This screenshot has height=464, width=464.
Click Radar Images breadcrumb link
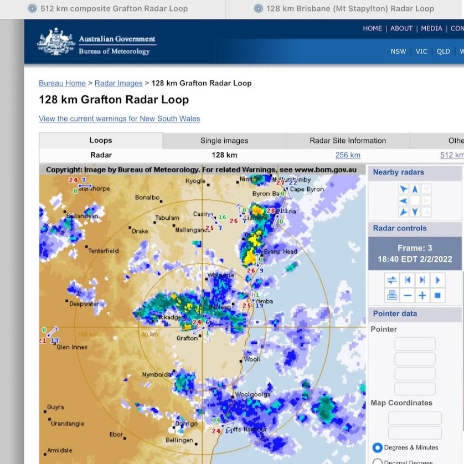(x=118, y=83)
